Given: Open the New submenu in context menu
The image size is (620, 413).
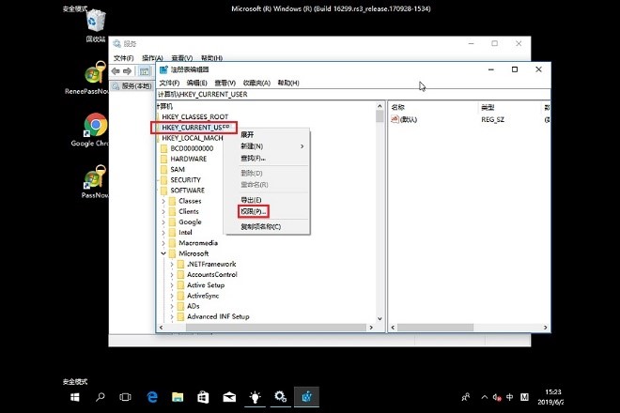Looking at the screenshot, I should (x=267, y=146).
